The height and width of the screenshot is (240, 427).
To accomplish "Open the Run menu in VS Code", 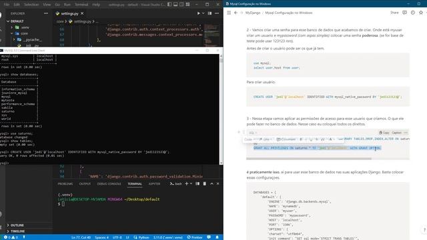I will coord(67,5).
